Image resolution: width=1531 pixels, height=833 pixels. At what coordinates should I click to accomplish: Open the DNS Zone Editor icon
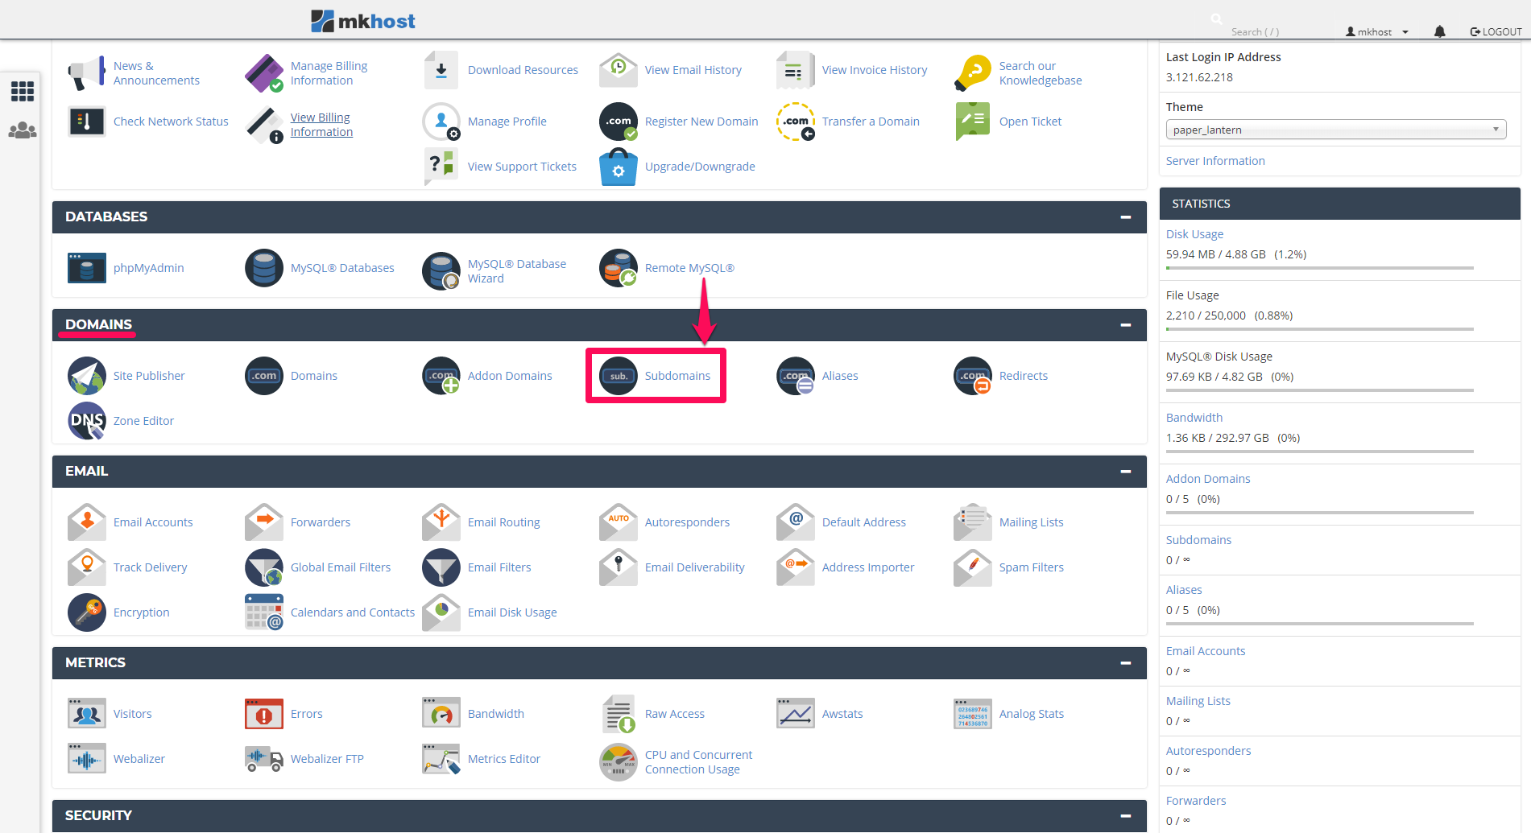[x=87, y=421]
